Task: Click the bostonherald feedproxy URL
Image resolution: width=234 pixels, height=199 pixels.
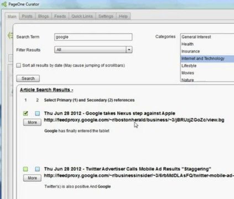Action: pyautogui.click(x=134, y=120)
